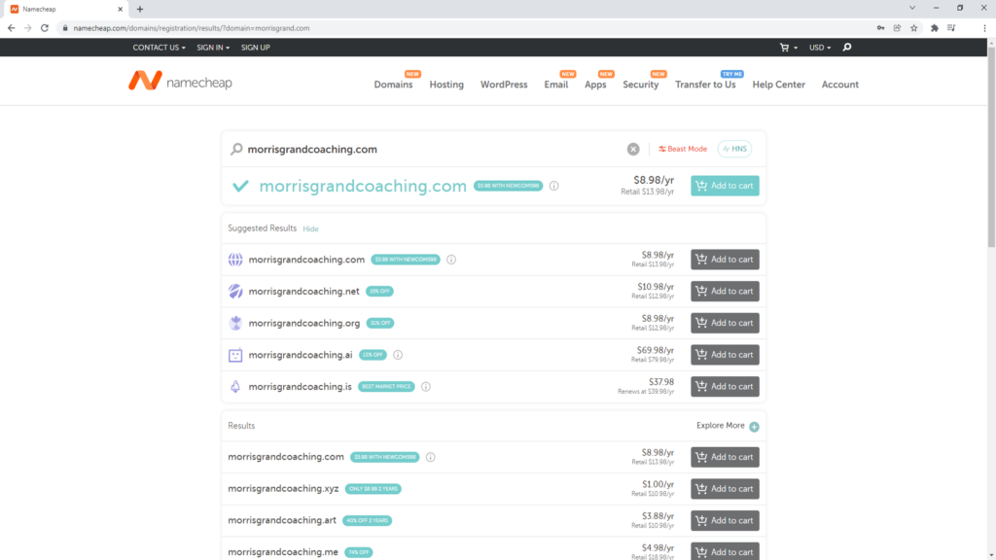Toggle Beast Mode
Screen dimensions: 996x560
point(682,149)
